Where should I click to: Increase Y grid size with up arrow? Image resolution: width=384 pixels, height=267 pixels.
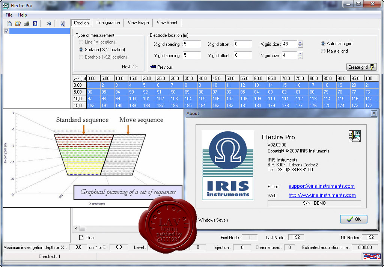click(300, 54)
